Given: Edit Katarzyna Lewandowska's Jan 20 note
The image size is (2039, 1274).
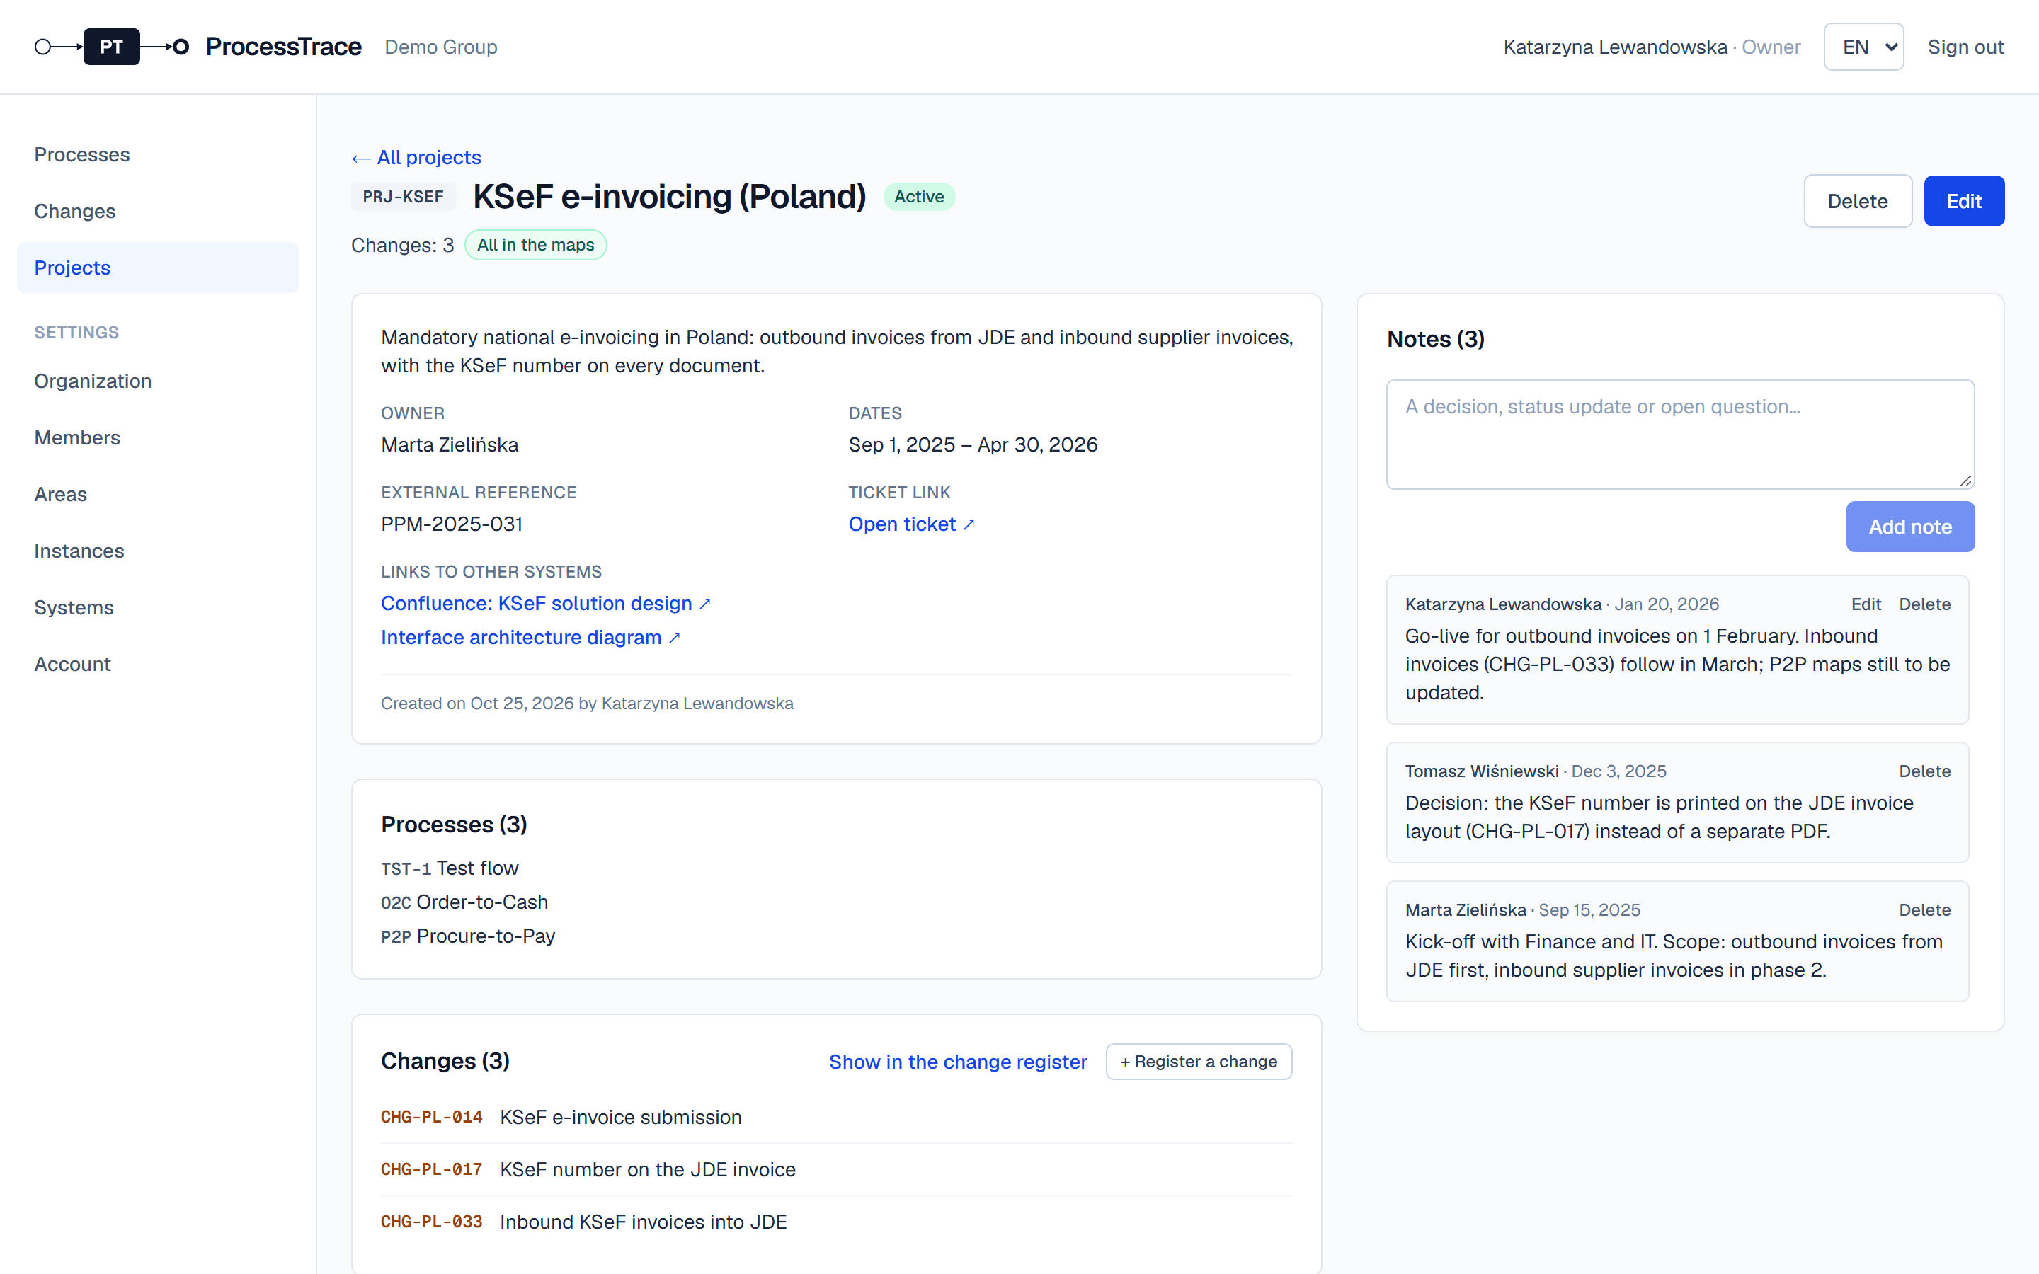Looking at the screenshot, I should coord(1866,604).
